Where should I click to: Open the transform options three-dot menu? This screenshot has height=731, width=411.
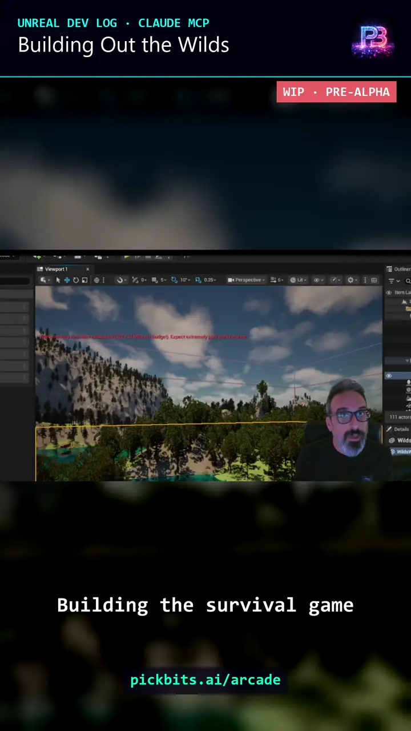(103, 280)
